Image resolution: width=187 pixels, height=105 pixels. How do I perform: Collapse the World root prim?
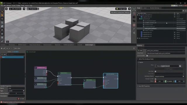tap(138, 15)
